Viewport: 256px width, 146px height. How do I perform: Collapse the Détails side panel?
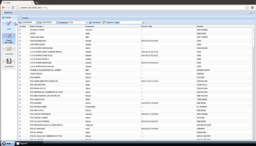point(15,17)
